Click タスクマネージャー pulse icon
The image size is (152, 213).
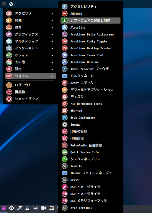point(65,159)
